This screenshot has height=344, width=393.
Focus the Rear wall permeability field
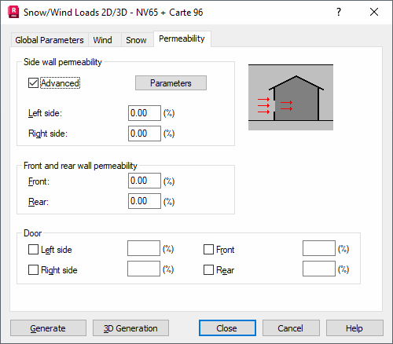pyautogui.click(x=145, y=201)
